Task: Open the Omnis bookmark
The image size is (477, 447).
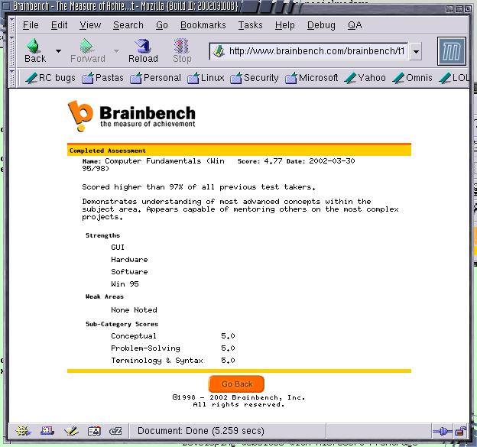Action: (x=413, y=78)
